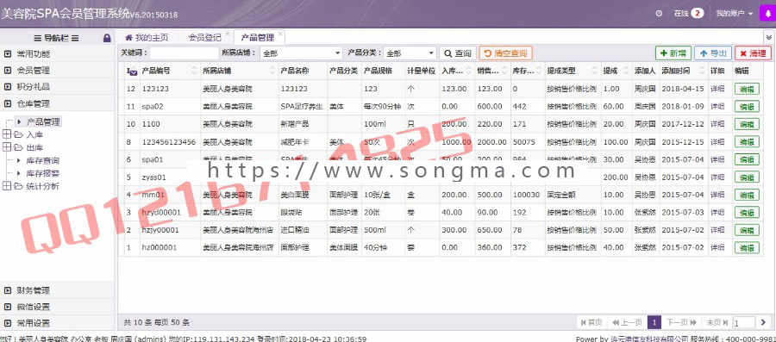
Task: Open 库存查询 tree item
Action: click(x=42, y=160)
